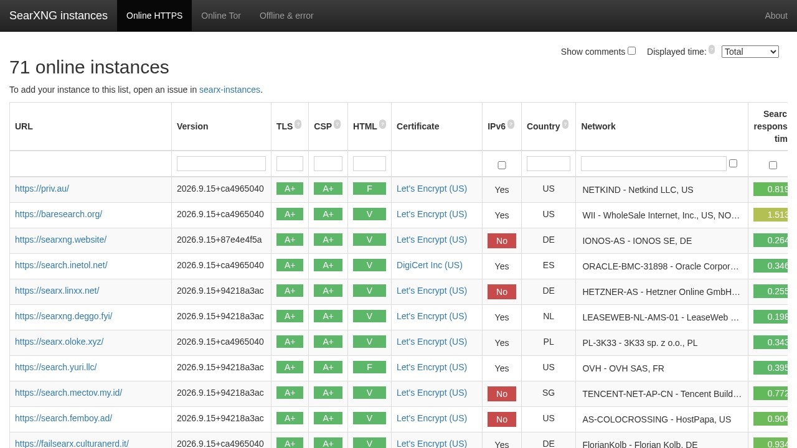Visit the https://search.femboy.ad/ instance
797x448 pixels.
pos(64,418)
